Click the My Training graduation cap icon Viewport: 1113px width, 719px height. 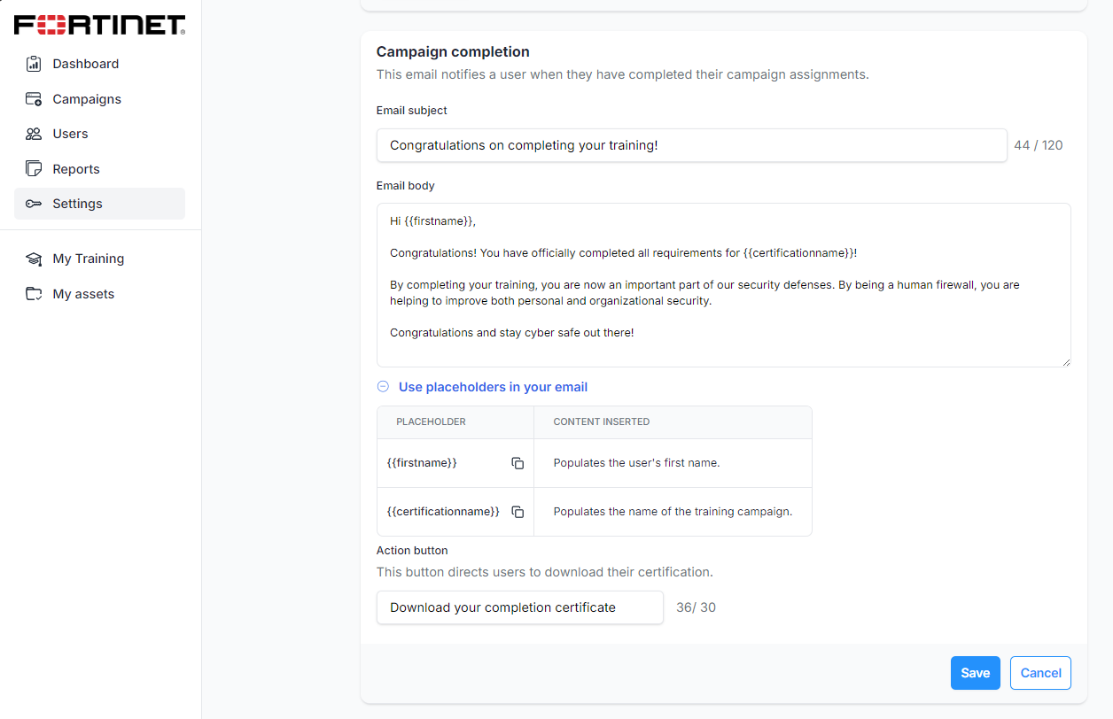click(34, 259)
